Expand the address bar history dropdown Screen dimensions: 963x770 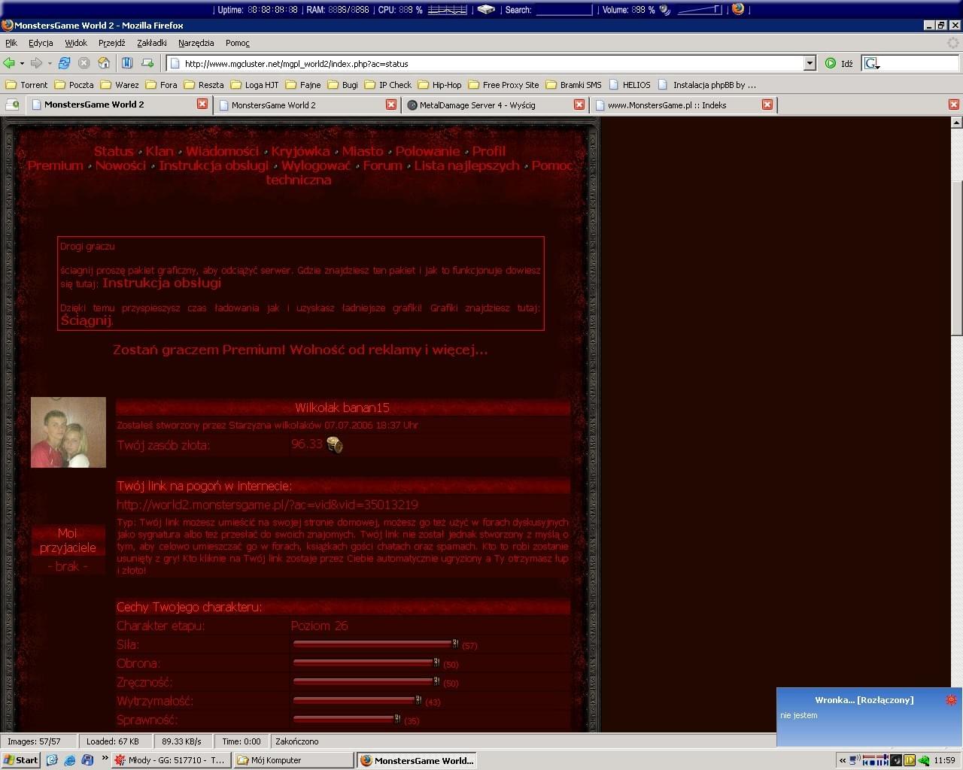click(x=810, y=64)
